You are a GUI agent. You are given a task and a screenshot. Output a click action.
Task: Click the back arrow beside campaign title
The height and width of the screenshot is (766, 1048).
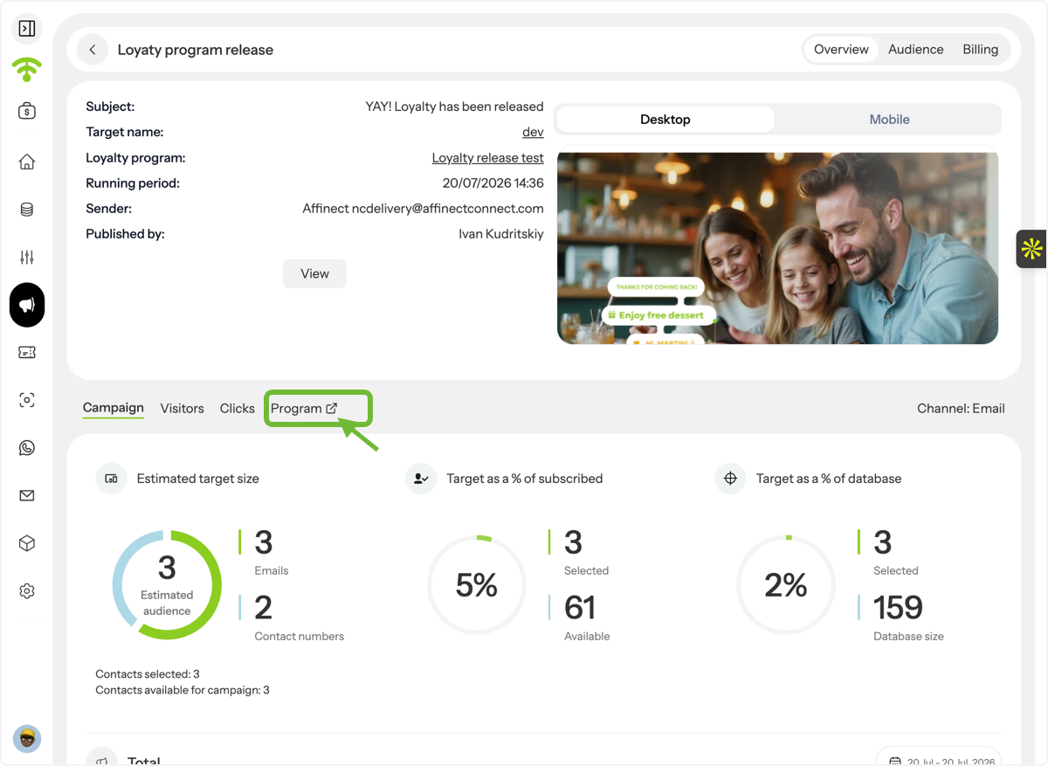tap(93, 50)
